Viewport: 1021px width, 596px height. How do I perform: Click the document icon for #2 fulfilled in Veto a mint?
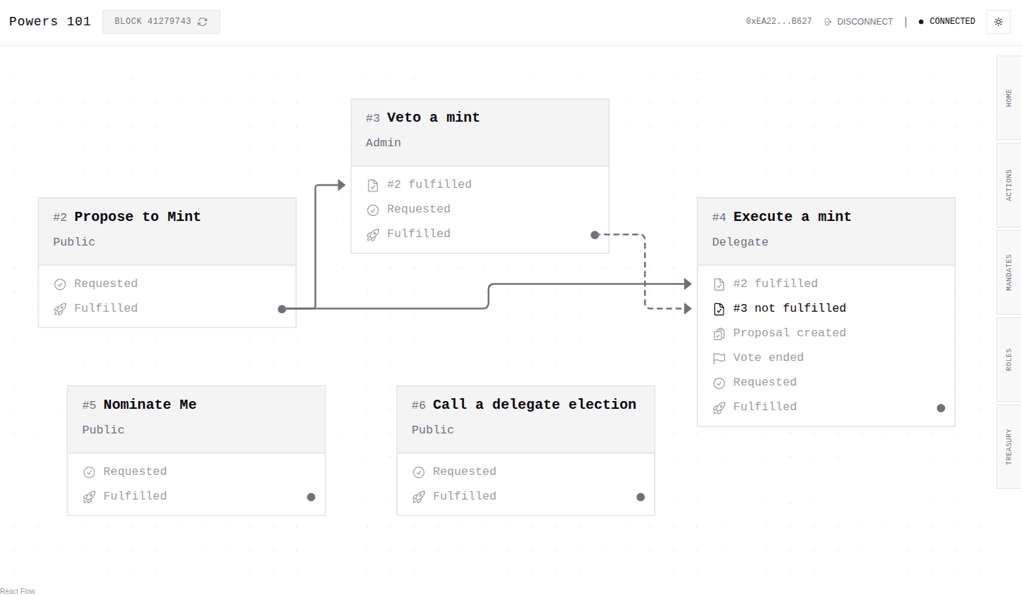click(x=373, y=184)
